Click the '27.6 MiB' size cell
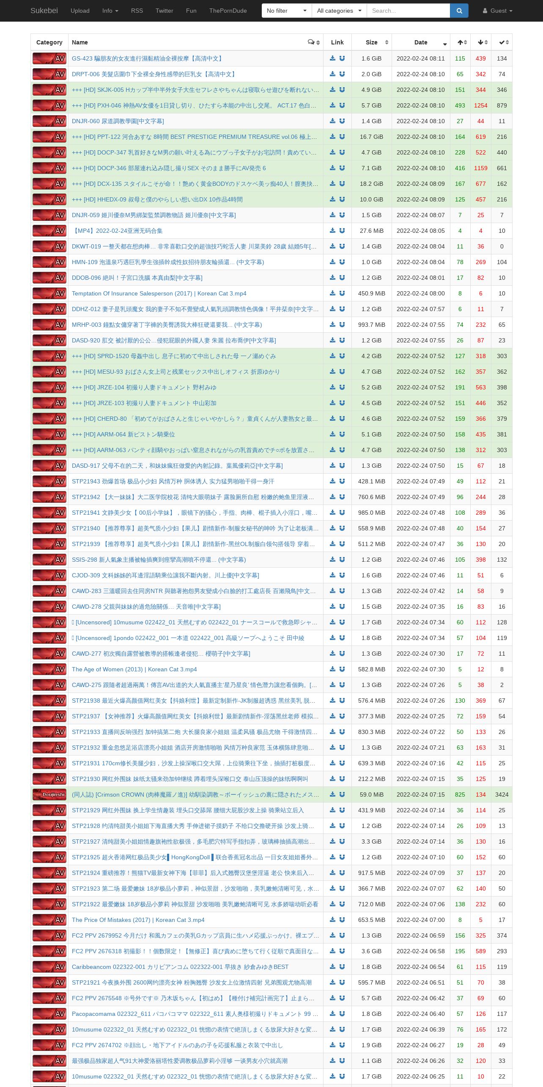 pyautogui.click(x=372, y=231)
